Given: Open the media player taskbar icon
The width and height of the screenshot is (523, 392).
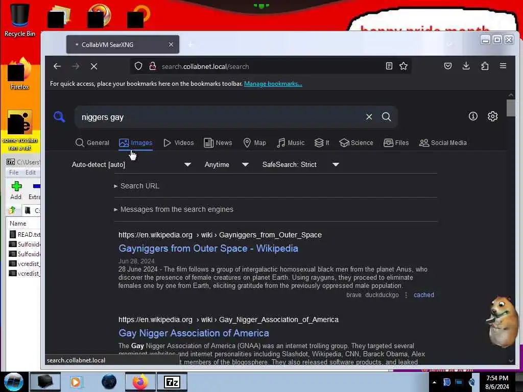Looking at the screenshot, I should (76, 382).
